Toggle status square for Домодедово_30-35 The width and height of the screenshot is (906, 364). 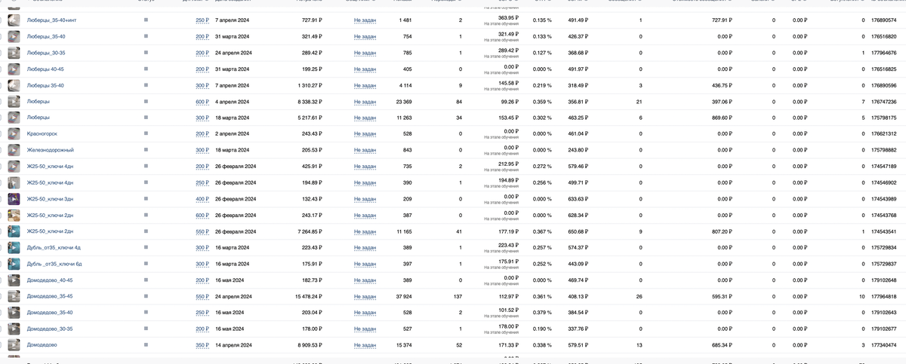(146, 329)
